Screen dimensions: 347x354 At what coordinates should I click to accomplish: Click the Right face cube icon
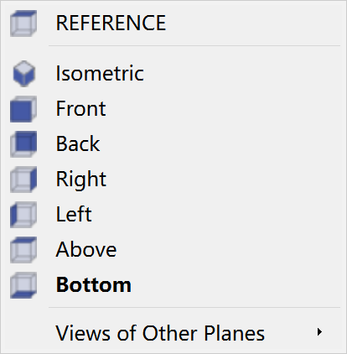pyautogui.click(x=23, y=180)
